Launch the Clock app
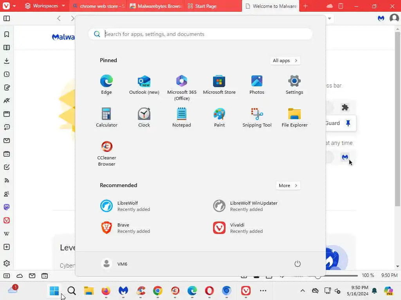Screen dimensions: 401x300 144,118
